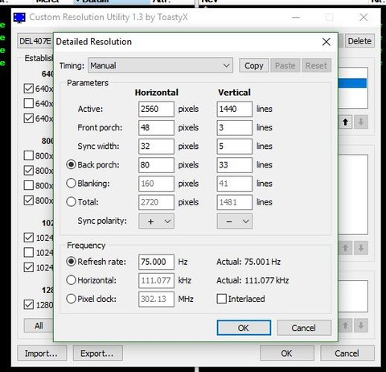This screenshot has width=386, height=372.
Task: Click the vertical Sync width field
Action: click(x=235, y=147)
